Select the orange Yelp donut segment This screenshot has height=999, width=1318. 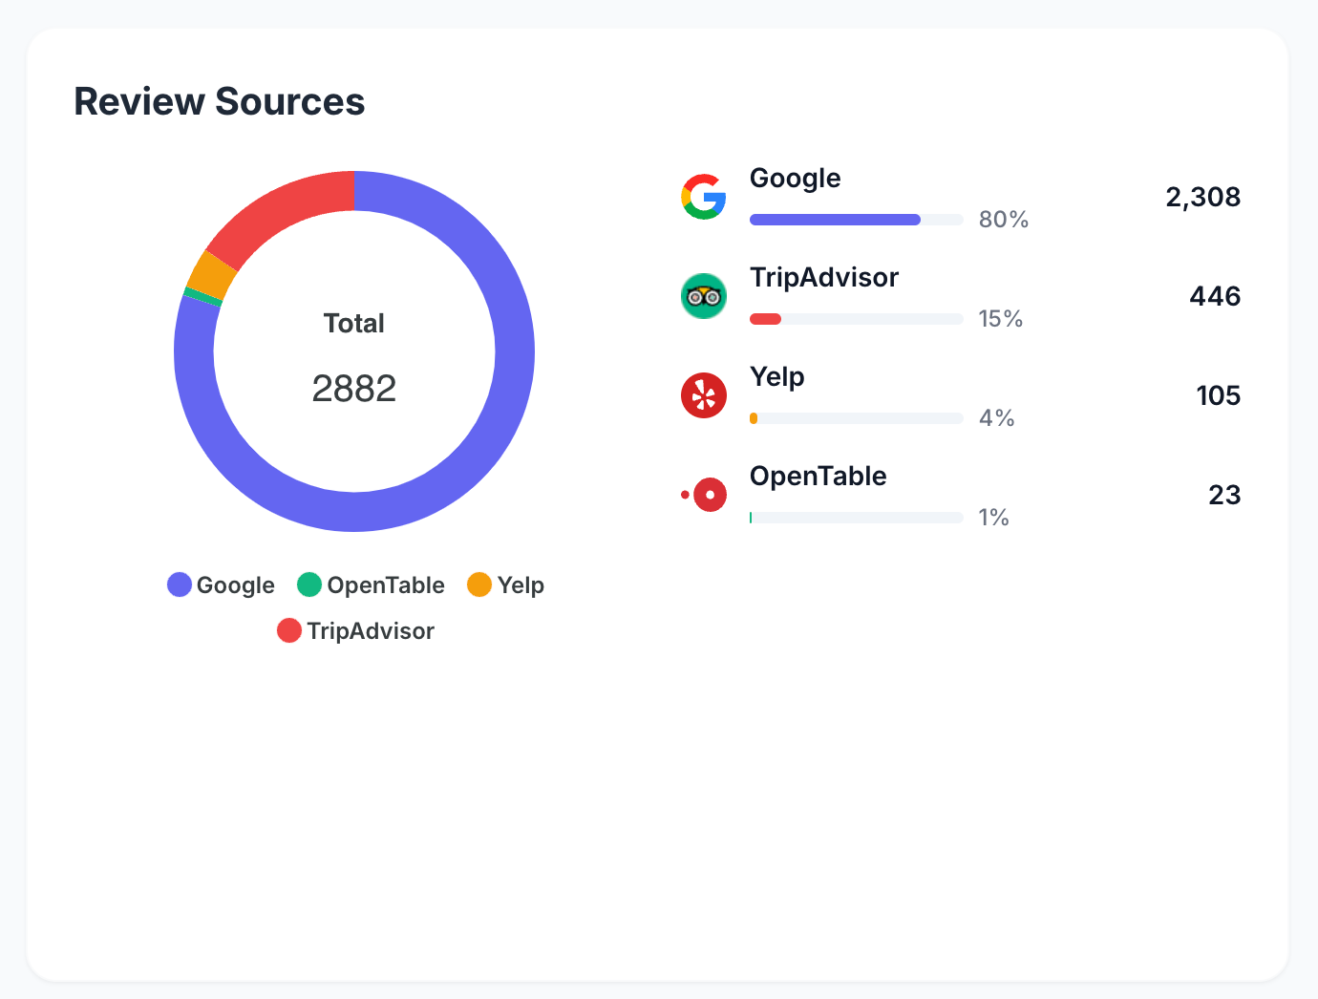[x=211, y=274]
